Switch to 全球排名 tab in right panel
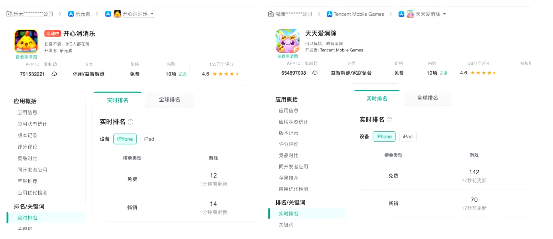553x239 pixels. point(427,98)
